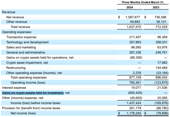170x117 pixels.
Task: Click the Operating income (loss) value 760,461
Action: tap(134, 83)
